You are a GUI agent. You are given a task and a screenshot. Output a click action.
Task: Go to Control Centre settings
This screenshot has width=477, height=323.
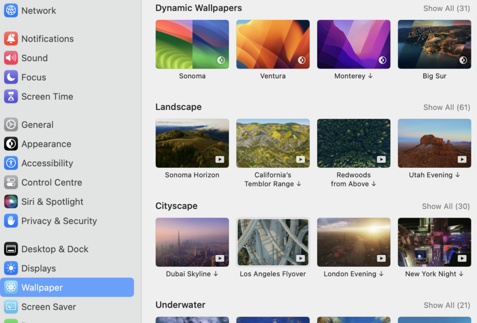click(51, 183)
